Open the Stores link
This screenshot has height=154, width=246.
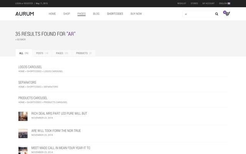(x=194, y=3)
